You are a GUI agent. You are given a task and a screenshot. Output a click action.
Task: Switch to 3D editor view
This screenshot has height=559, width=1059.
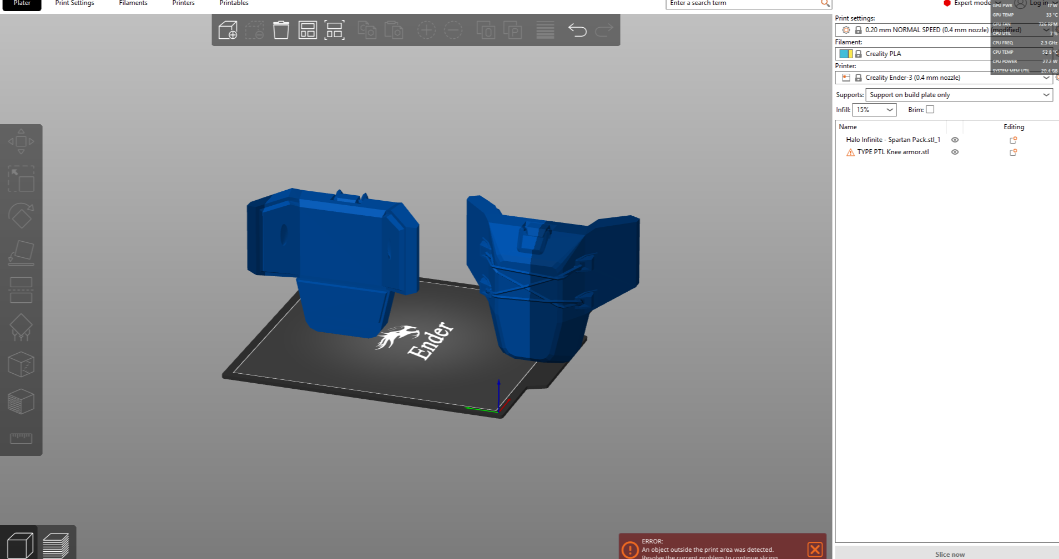[19, 544]
